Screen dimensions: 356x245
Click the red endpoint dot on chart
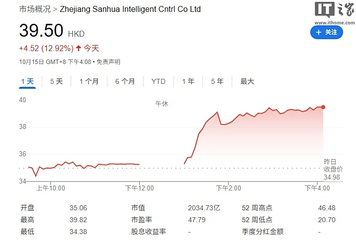tap(323, 107)
